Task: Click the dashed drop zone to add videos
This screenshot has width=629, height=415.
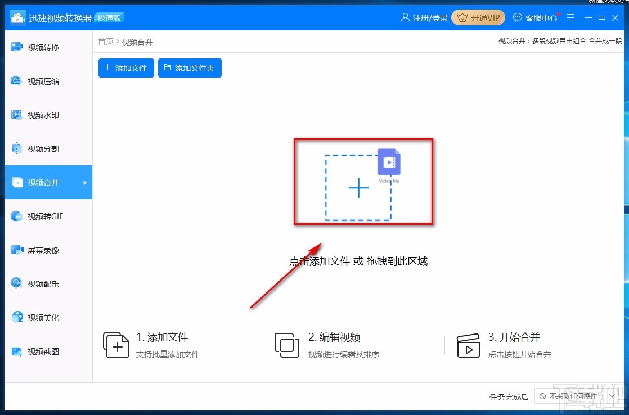Action: point(358,188)
